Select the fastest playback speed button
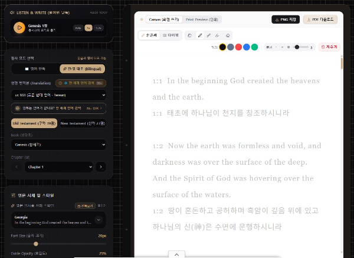Viewport: 354px width, 258px height. pyautogui.click(x=99, y=28)
